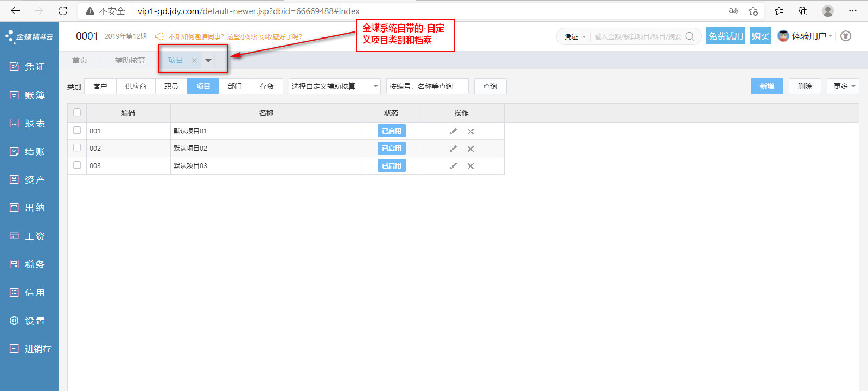
Task: Open the 凭证 voucher module in sidebar
Action: (x=29, y=67)
